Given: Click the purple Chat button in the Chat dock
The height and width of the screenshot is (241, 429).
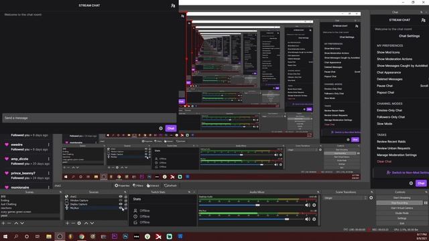Looking at the screenshot, I should tap(421, 183).
